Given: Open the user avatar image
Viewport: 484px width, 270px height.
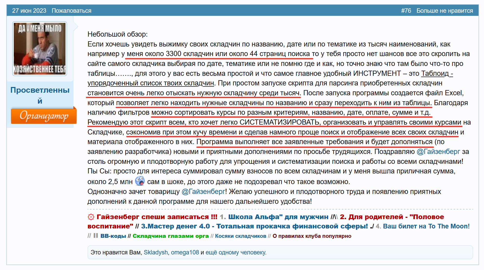Looking at the screenshot, I should click(40, 49).
